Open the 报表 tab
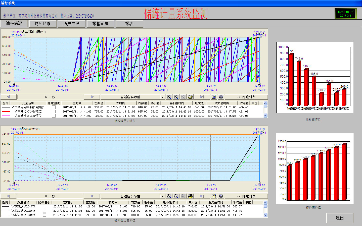The image size is (362, 226). tap(129, 24)
